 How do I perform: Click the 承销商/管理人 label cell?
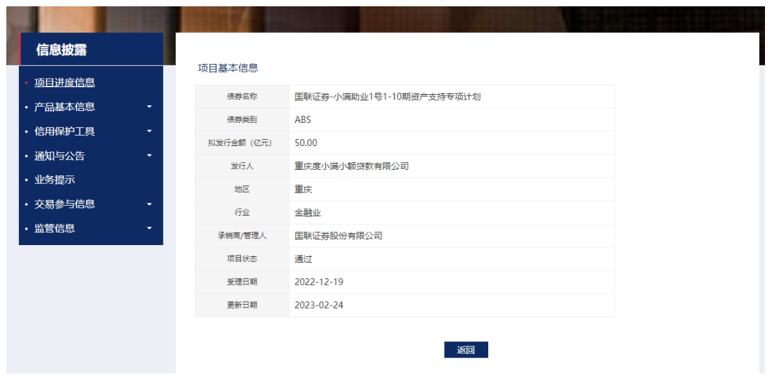pyautogui.click(x=242, y=235)
